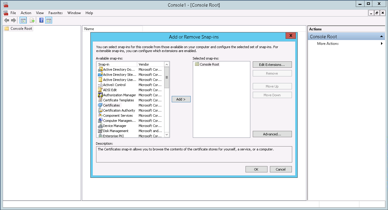388x210 pixels.
Task: Open Help via the blue question mark icon
Action: pyautogui.click(x=42, y=20)
